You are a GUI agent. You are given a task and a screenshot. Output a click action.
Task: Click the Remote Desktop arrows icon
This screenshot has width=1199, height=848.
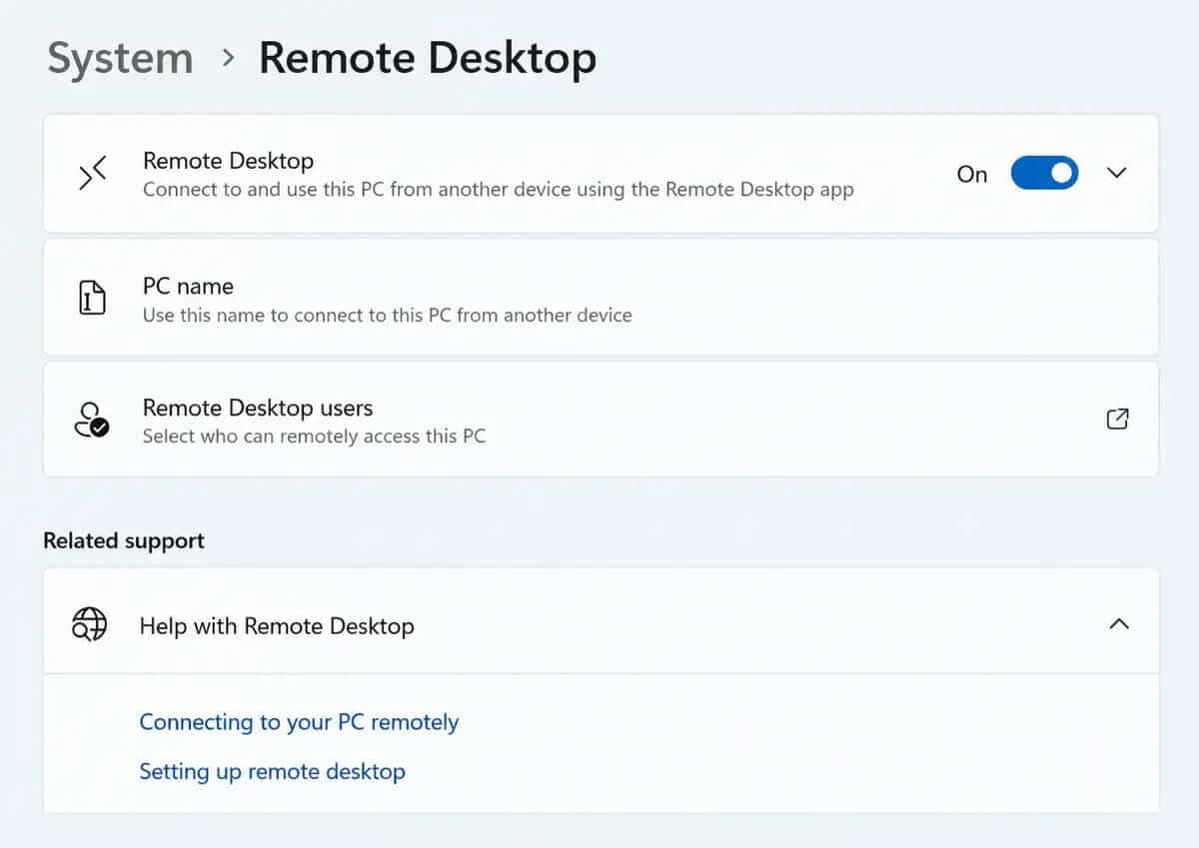[x=93, y=173]
